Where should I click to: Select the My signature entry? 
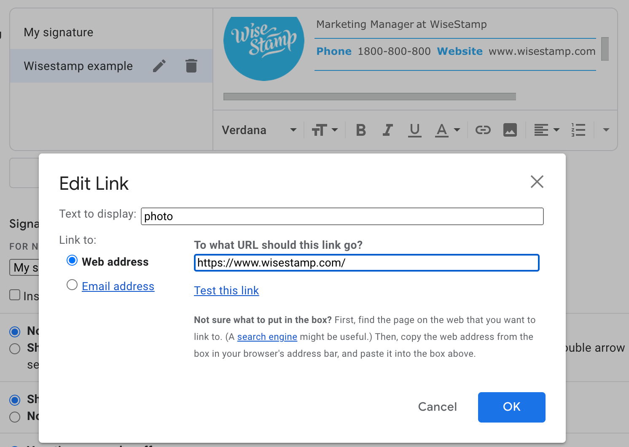[x=59, y=32]
